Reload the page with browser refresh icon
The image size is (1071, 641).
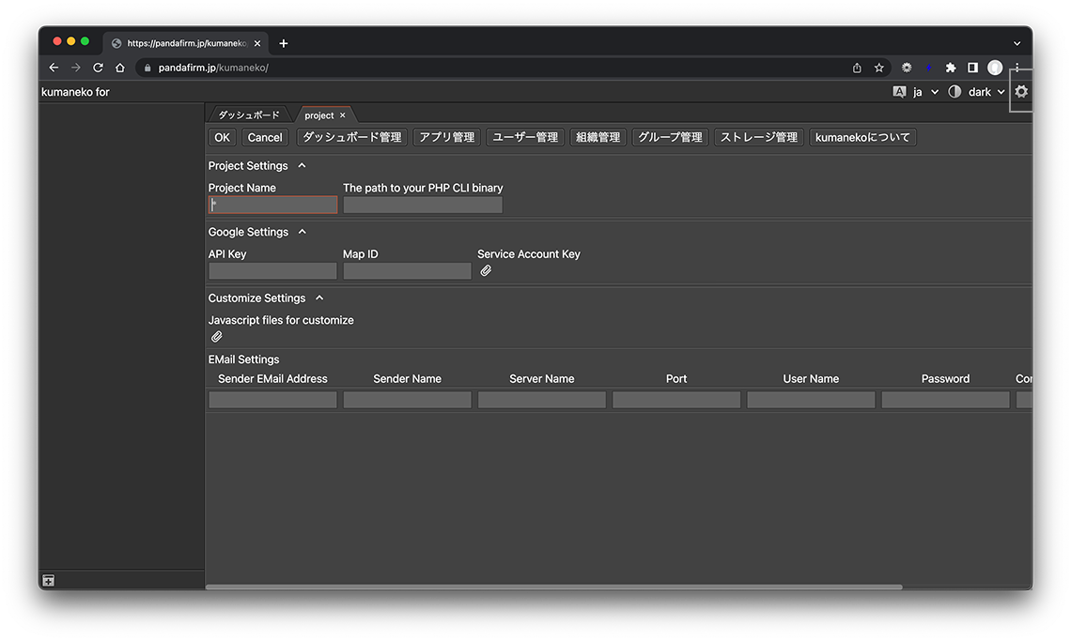click(98, 68)
